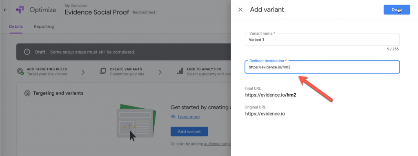The image size is (418, 156).
Task: Open the Details tab
Action: (16, 26)
